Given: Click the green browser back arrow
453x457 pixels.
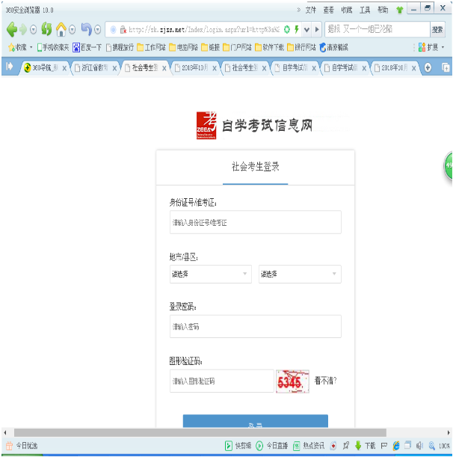Looking at the screenshot, I should click(x=13, y=30).
